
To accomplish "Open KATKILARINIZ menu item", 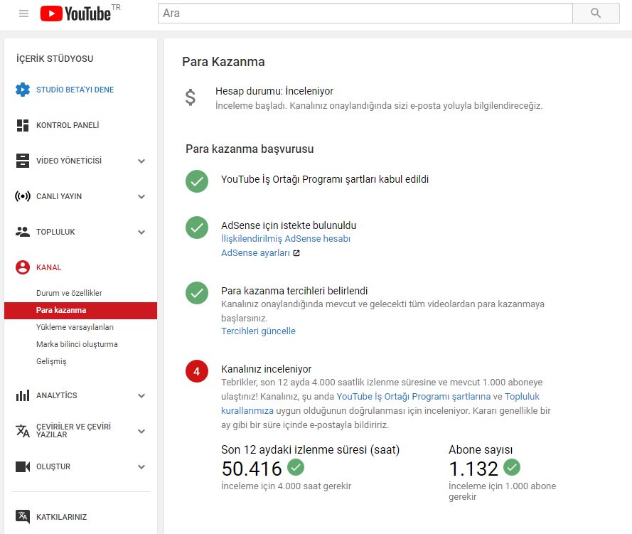I will pos(61,517).
